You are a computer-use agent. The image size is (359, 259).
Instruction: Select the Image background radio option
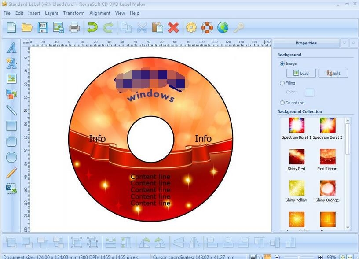coord(282,63)
